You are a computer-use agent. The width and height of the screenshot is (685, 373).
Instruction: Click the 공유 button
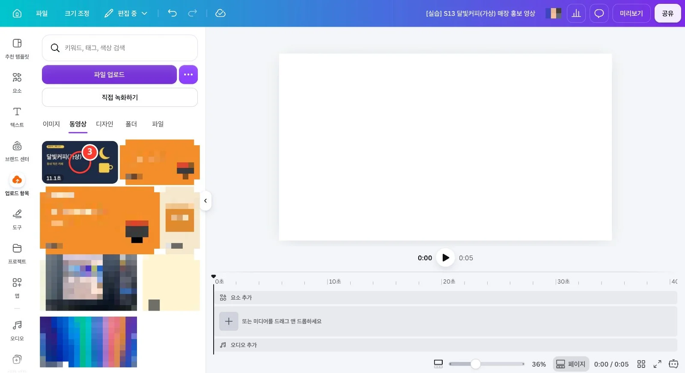click(668, 13)
